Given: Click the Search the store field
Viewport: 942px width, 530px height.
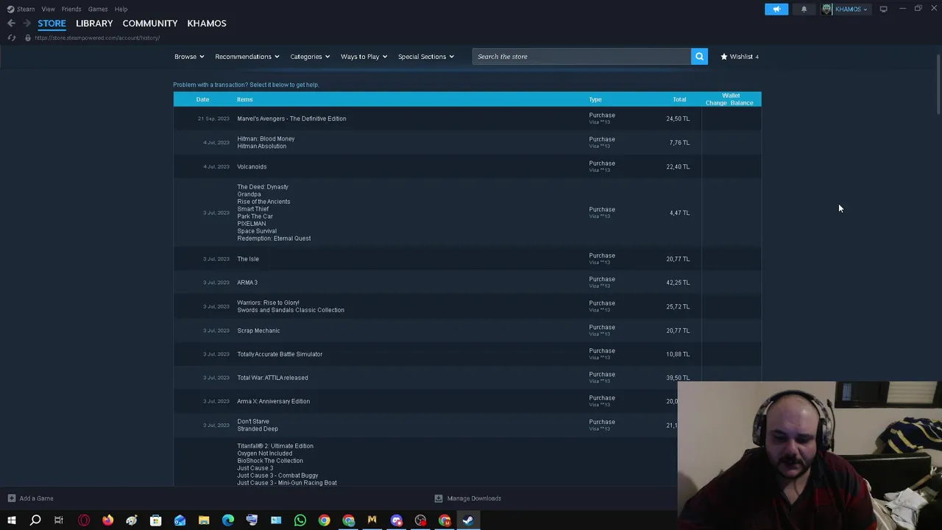Looking at the screenshot, I should click(x=581, y=57).
